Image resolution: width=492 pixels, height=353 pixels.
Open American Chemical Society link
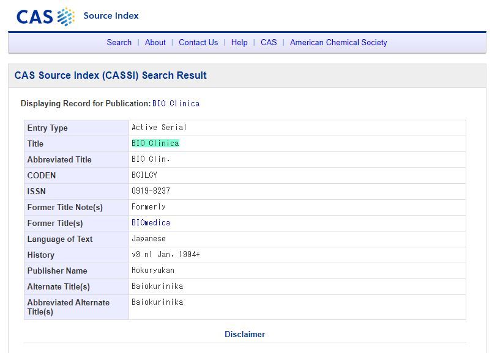(x=338, y=42)
